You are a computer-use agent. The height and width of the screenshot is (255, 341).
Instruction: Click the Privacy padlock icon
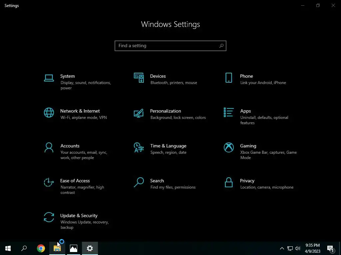click(x=228, y=182)
